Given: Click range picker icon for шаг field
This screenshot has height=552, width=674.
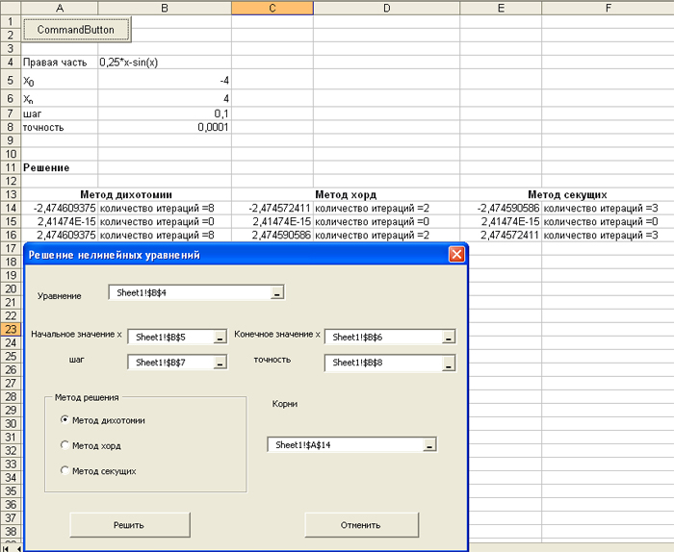Looking at the screenshot, I should [220, 363].
